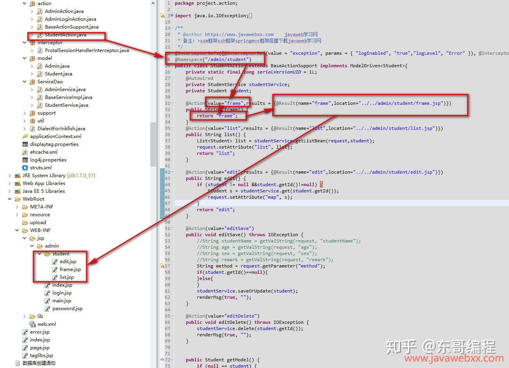Click the web.xml deployment descriptor icon
The height and width of the screenshot is (368, 509).
tap(32, 324)
